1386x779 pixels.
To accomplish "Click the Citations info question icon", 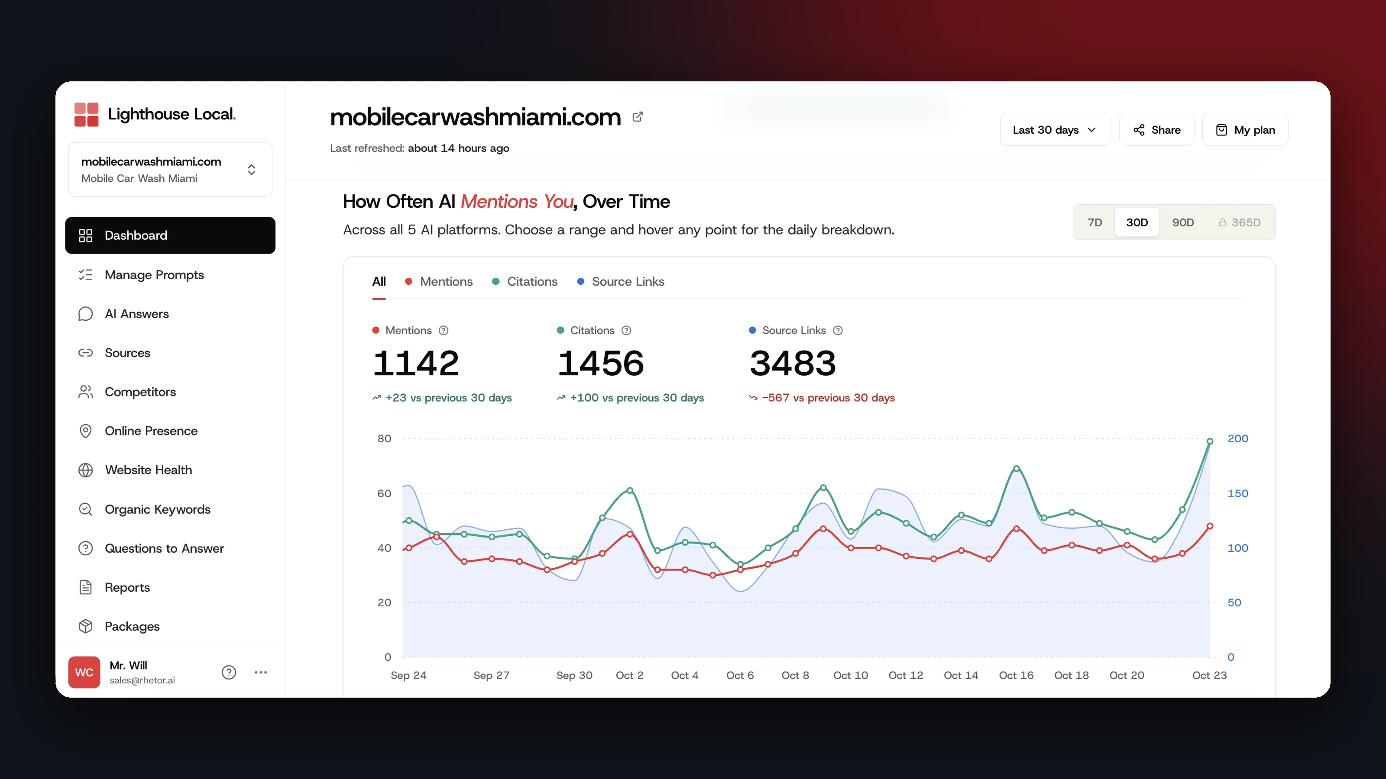I will pyautogui.click(x=626, y=331).
